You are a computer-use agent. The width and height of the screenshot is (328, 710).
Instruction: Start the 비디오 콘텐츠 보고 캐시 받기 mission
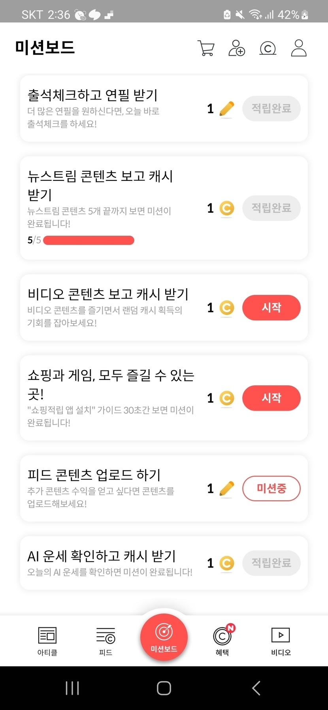point(271,308)
